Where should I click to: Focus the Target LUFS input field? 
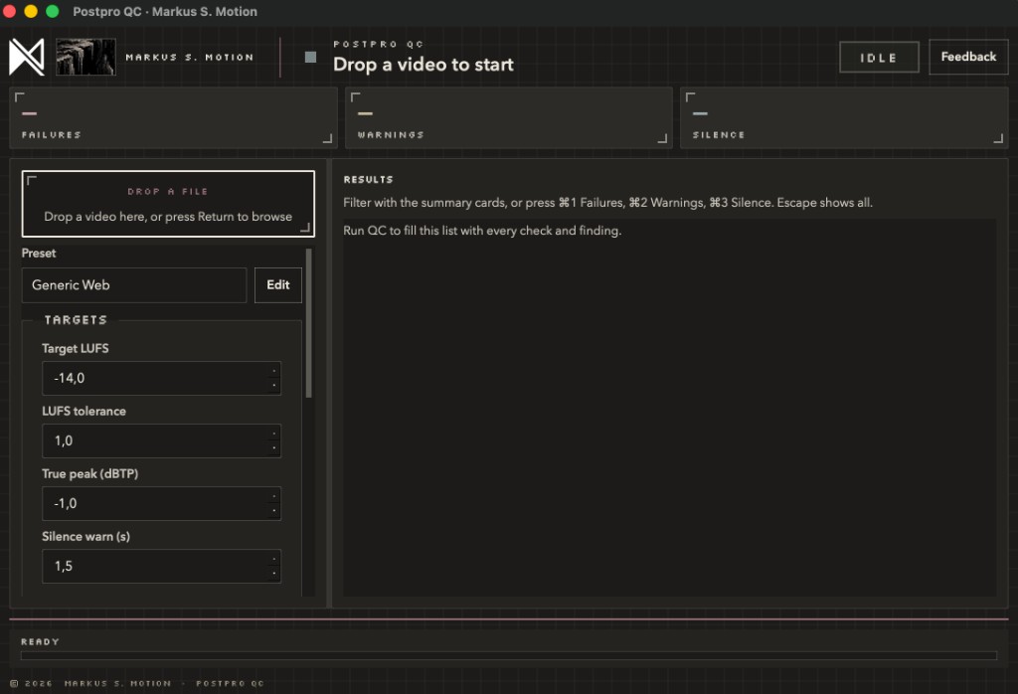pos(162,378)
